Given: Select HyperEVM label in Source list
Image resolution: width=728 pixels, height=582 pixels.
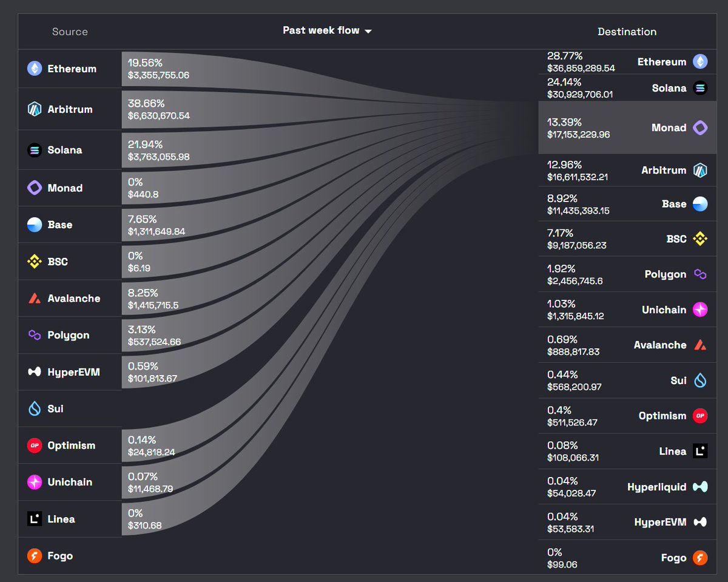Looking at the screenshot, I should click(x=73, y=372).
